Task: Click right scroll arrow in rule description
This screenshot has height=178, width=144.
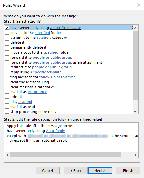Action: coord(135,155)
